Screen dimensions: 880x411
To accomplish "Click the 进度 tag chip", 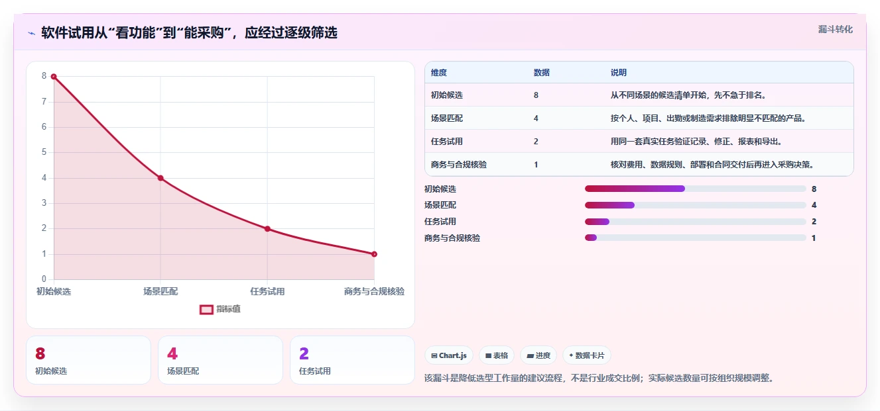I will coord(538,355).
